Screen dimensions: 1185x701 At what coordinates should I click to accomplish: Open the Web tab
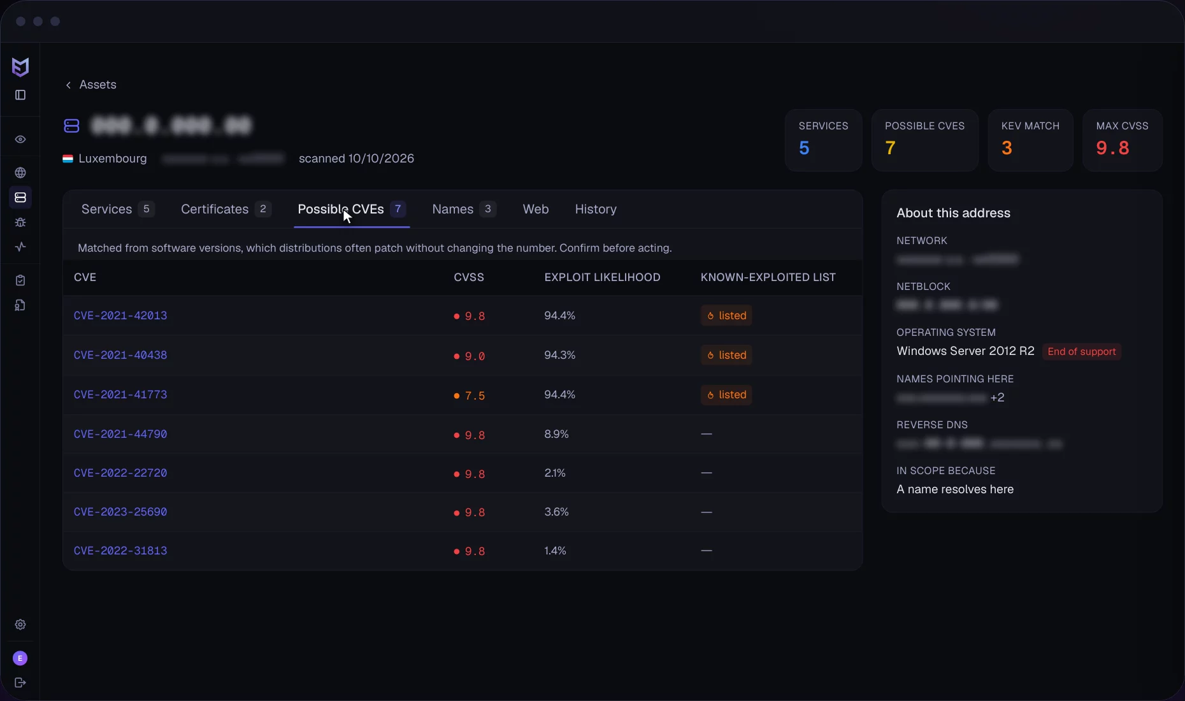point(536,209)
